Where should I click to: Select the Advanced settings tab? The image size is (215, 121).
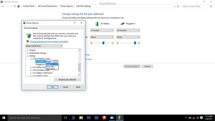tap(31, 28)
